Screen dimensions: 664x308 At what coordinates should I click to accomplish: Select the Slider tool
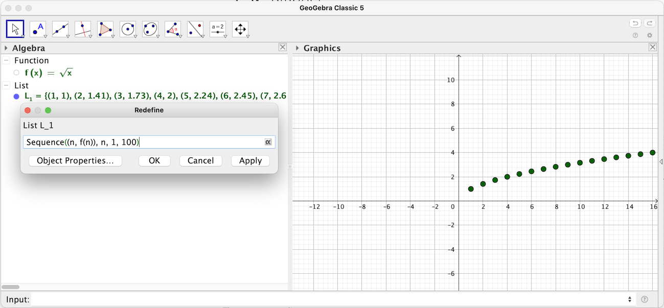pos(218,29)
